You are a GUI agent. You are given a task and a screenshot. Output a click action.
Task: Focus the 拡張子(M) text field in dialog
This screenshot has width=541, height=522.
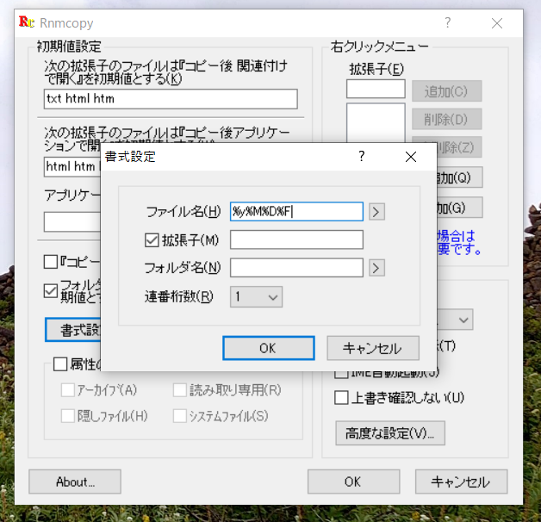click(x=296, y=239)
